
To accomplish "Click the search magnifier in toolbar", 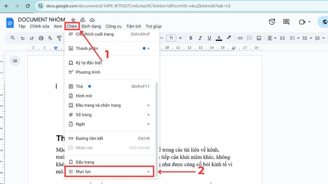I will point(13,38).
